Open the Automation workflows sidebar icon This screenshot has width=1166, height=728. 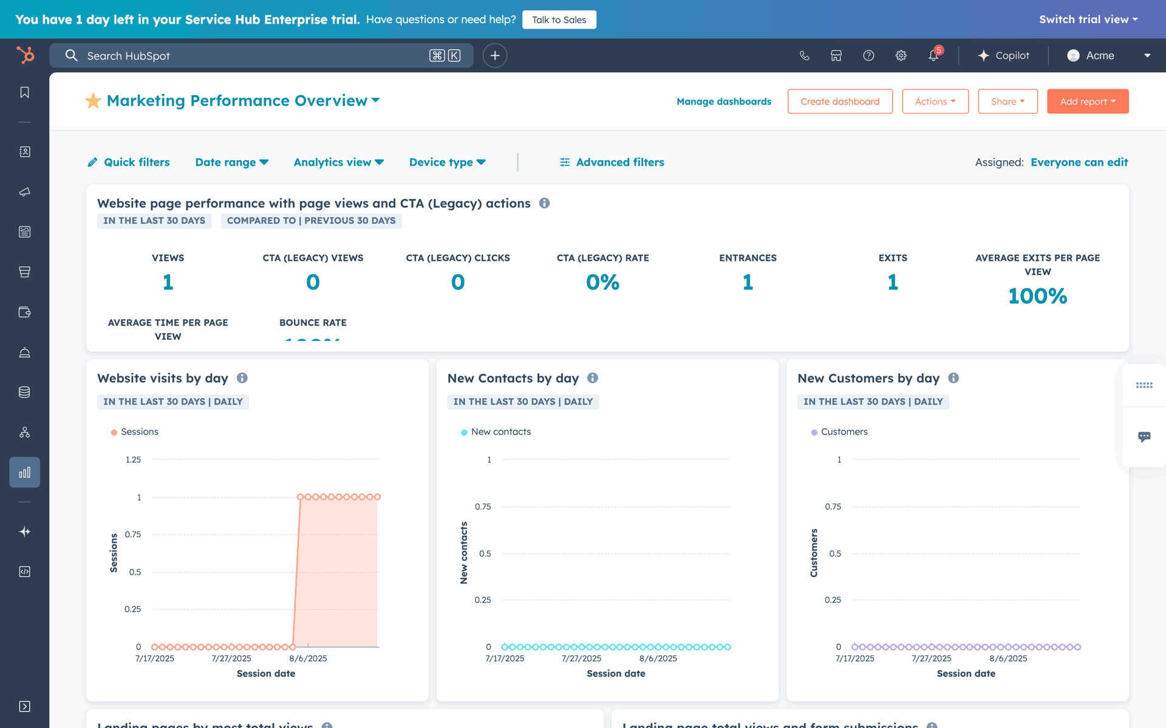[24, 432]
